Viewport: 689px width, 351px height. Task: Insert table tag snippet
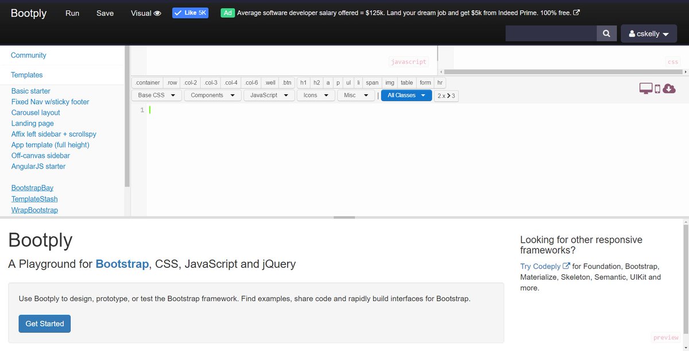[x=407, y=83]
